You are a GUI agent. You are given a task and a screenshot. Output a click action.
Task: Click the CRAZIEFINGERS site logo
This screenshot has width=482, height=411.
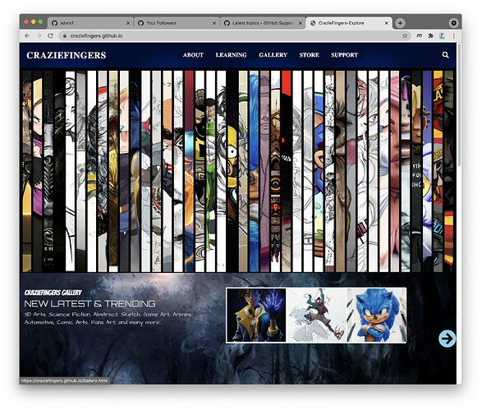click(x=66, y=55)
